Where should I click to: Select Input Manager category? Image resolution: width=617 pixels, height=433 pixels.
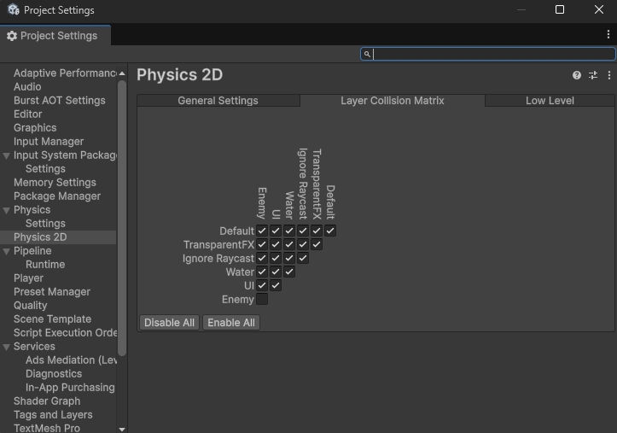coord(49,141)
